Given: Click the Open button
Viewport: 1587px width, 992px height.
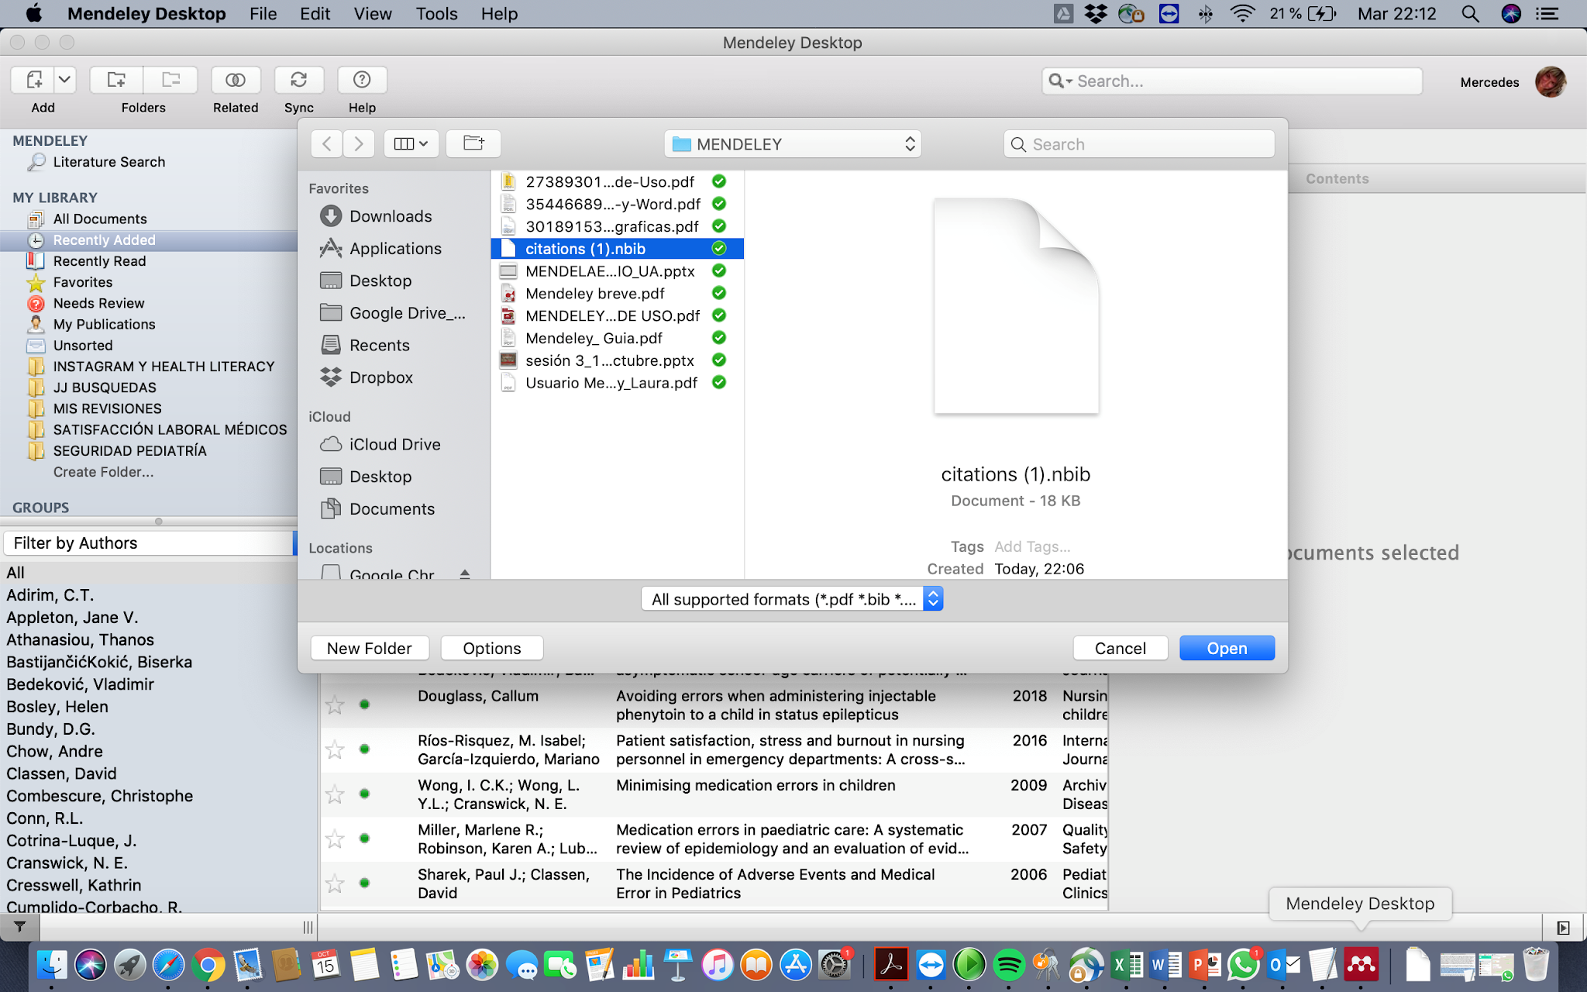Looking at the screenshot, I should [x=1226, y=648].
